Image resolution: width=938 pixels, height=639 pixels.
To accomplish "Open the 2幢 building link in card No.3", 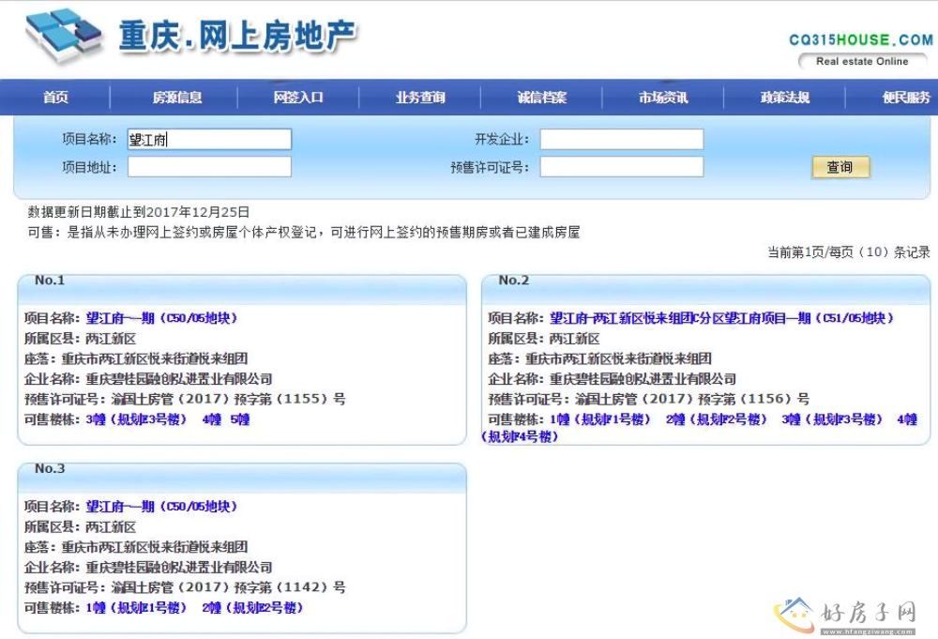I will (x=251, y=607).
